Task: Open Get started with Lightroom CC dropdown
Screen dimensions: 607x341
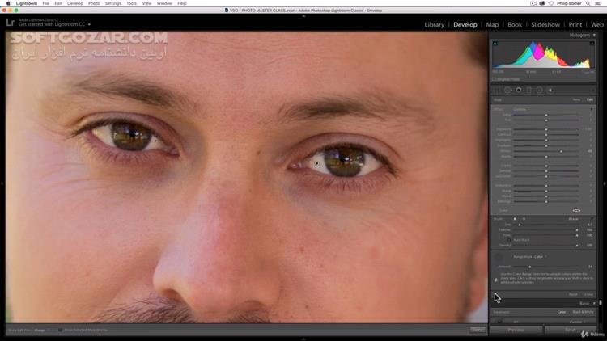Action: pos(89,24)
